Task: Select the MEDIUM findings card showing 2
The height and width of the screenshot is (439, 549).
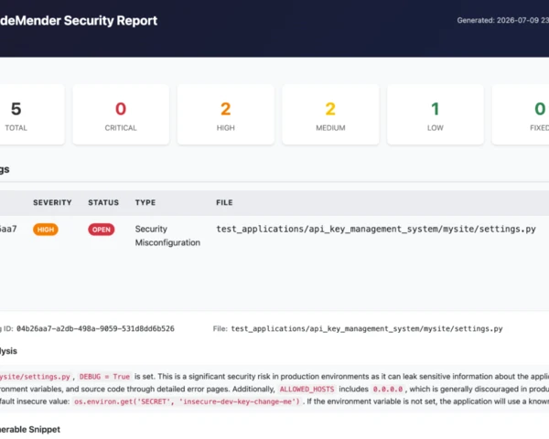Action: (330, 114)
